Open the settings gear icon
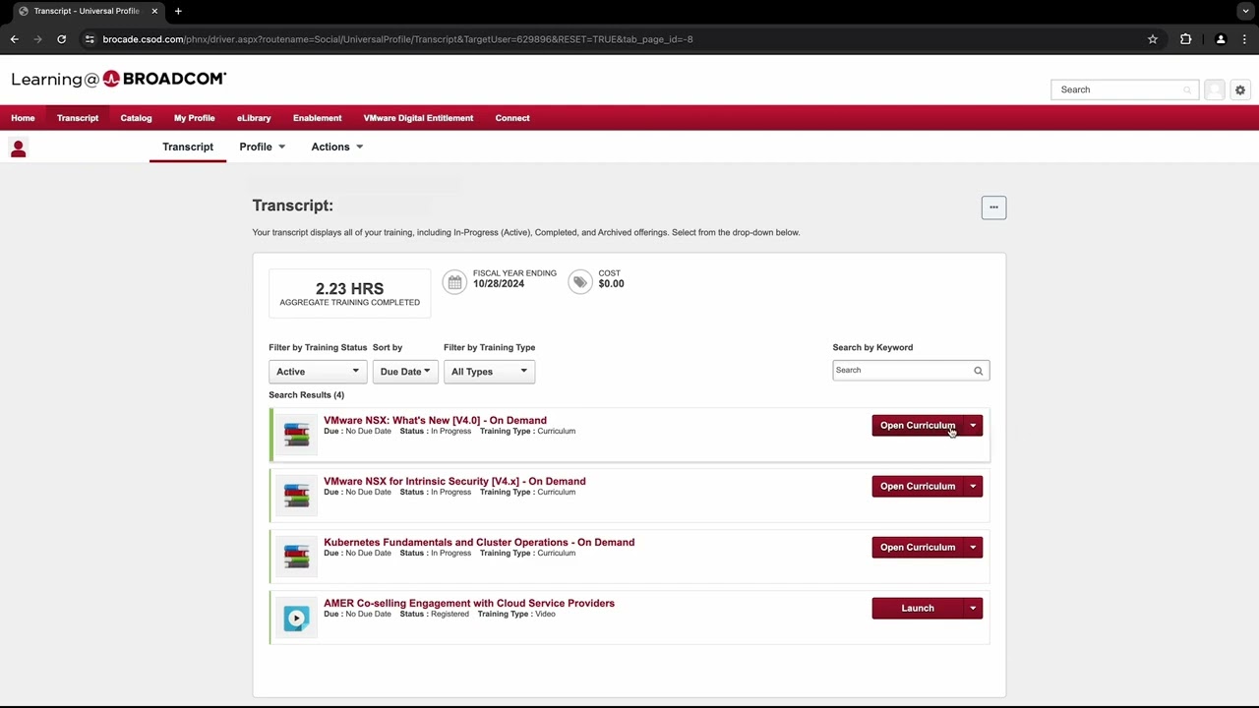 tap(1240, 89)
